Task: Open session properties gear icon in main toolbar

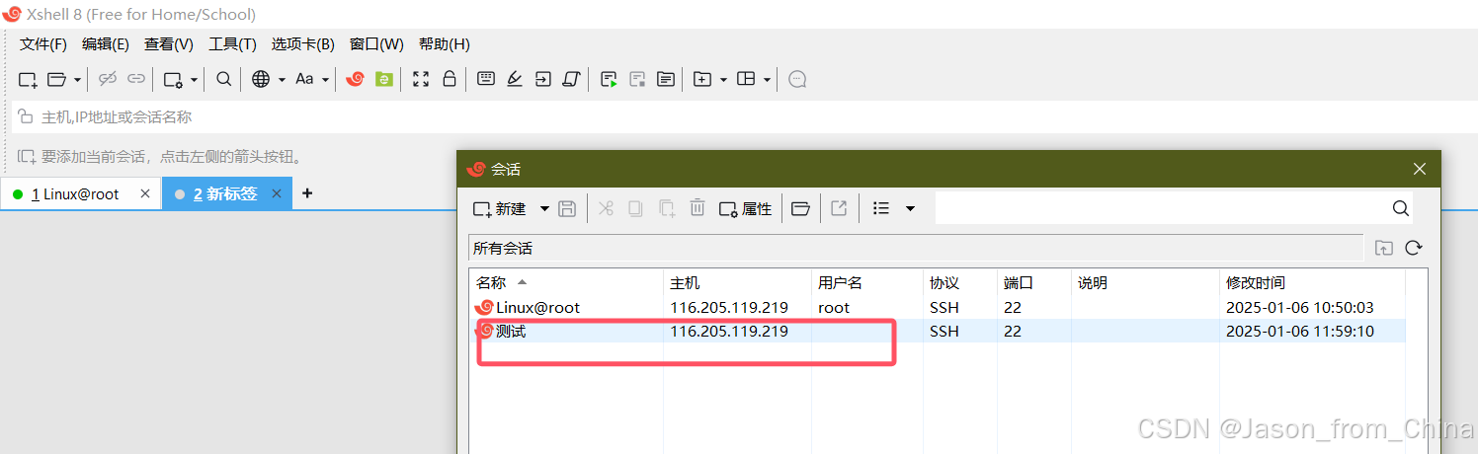Action: point(173,79)
